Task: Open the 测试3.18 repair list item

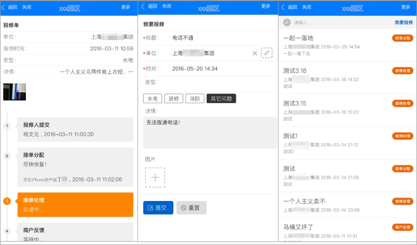Action: point(347,78)
